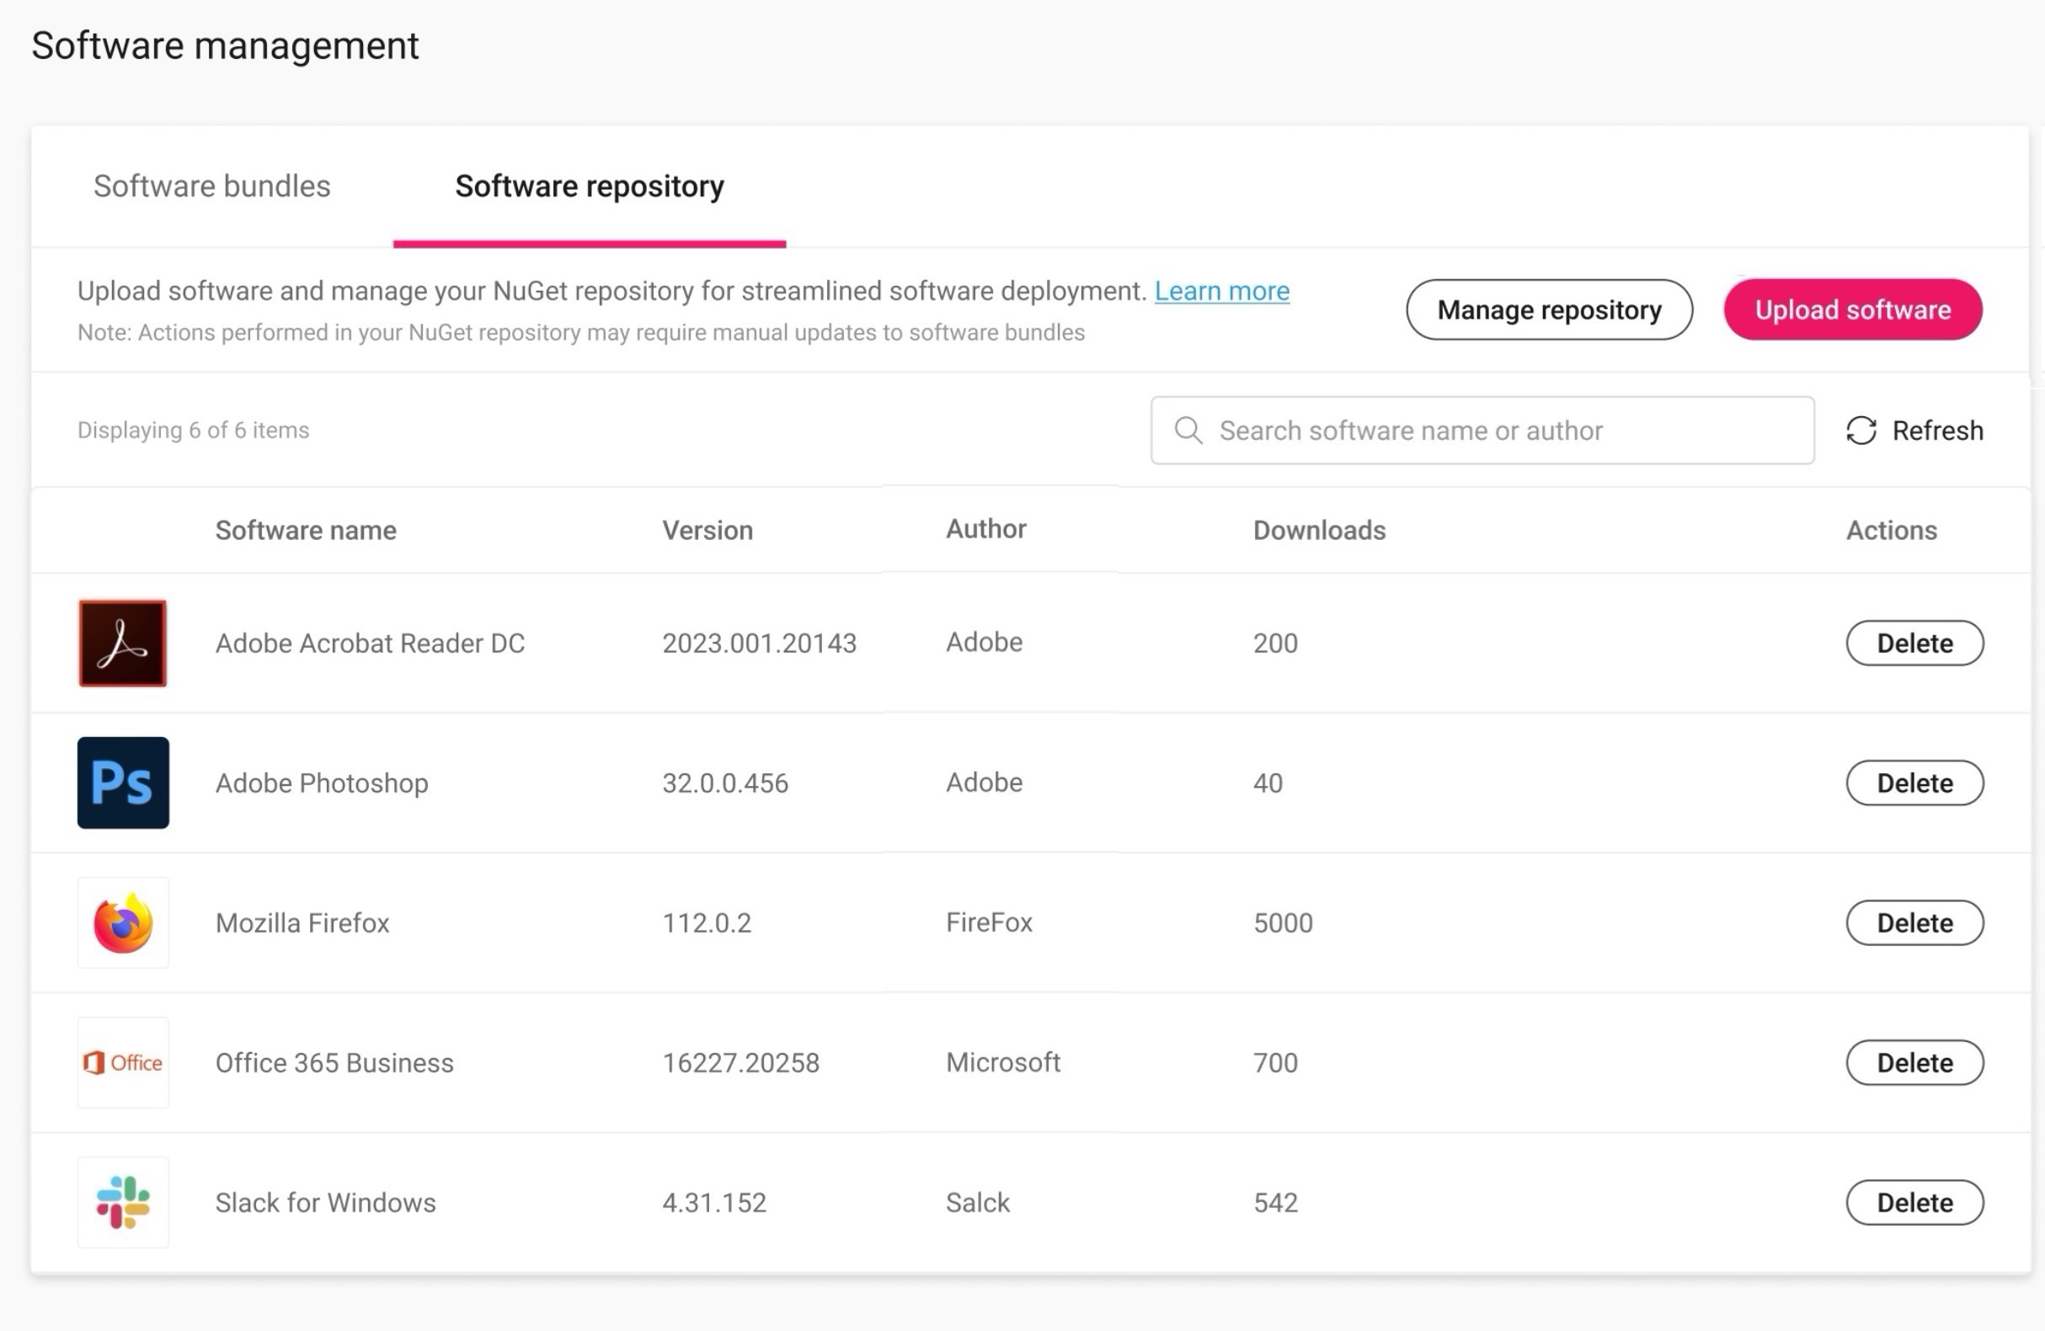Click the Adobe Acrobat Reader DC icon
Viewport: 2045px width, 1331px height.
click(123, 643)
